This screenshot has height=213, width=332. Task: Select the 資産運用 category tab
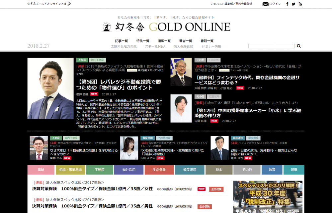(190, 170)
